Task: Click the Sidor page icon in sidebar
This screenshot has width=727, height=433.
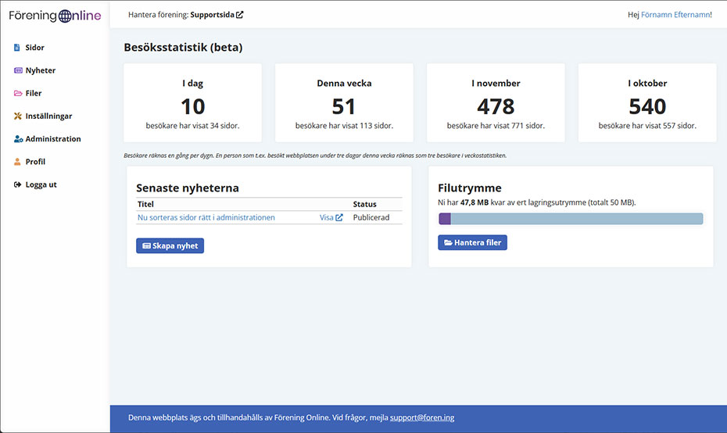Action: 17,48
